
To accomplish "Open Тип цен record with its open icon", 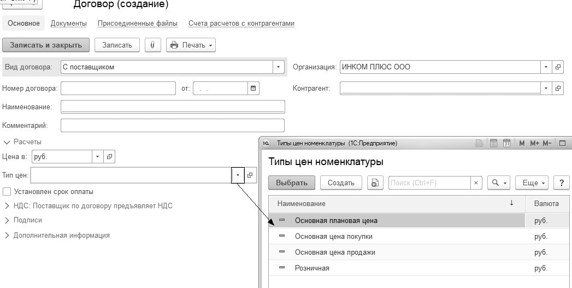I will pos(250,175).
